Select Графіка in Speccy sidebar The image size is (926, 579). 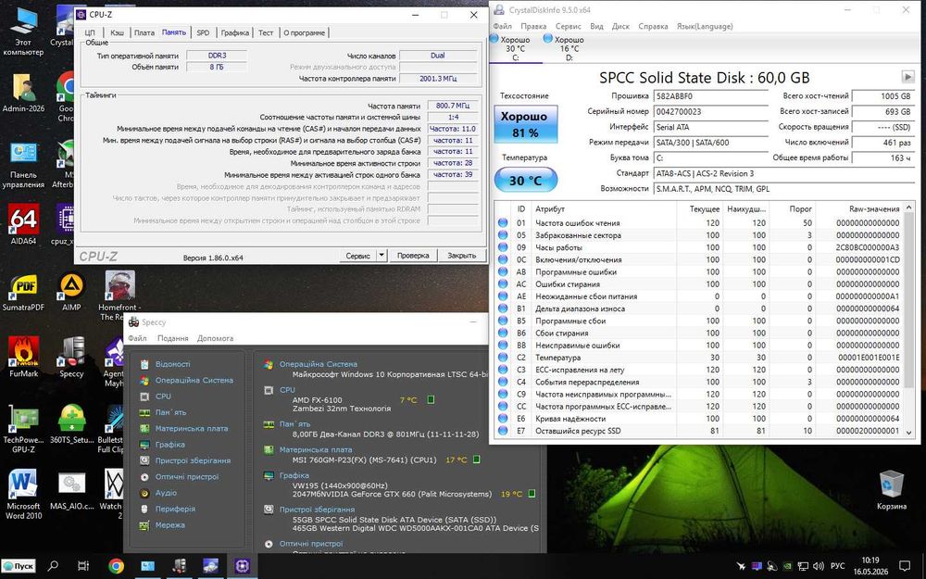(170, 445)
